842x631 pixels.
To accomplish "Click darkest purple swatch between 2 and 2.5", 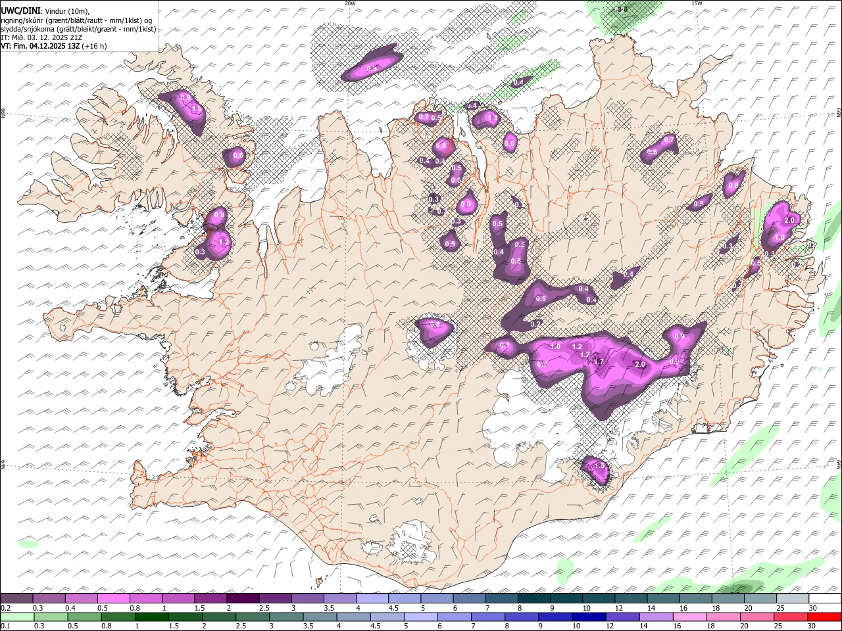I will pyautogui.click(x=243, y=599).
